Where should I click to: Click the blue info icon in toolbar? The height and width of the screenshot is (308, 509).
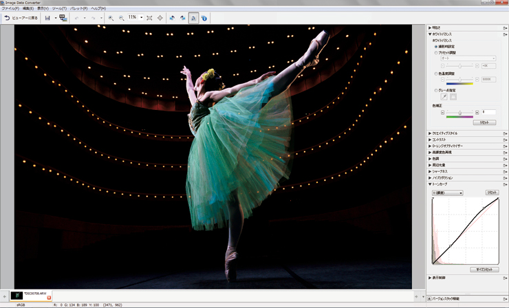click(x=204, y=18)
